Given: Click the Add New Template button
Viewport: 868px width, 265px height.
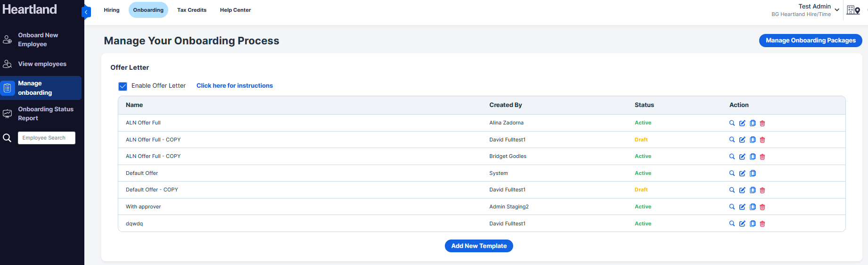Looking at the screenshot, I should tap(479, 246).
